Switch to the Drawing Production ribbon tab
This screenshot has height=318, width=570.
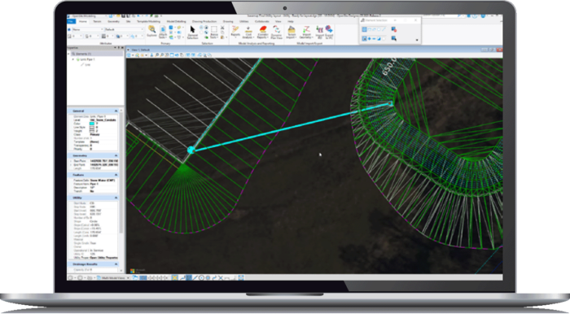click(x=204, y=21)
